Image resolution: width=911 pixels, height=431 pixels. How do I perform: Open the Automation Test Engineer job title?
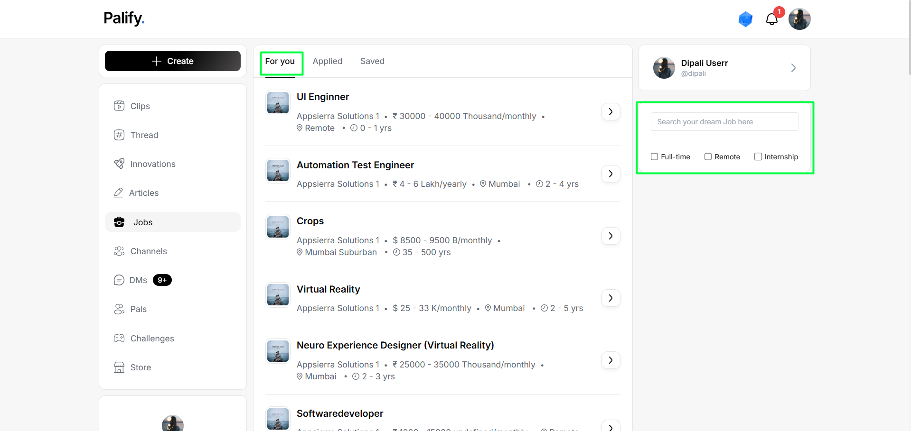[x=355, y=165]
